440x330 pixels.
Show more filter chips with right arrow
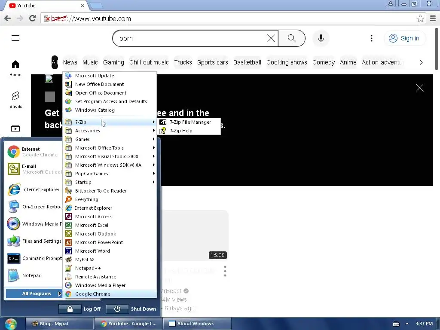pos(421,62)
